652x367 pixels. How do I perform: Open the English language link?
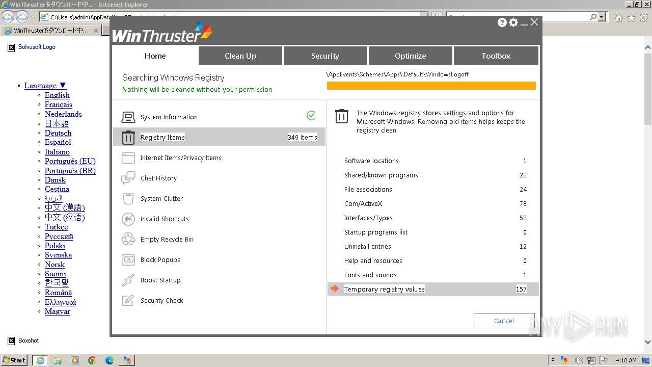point(57,95)
